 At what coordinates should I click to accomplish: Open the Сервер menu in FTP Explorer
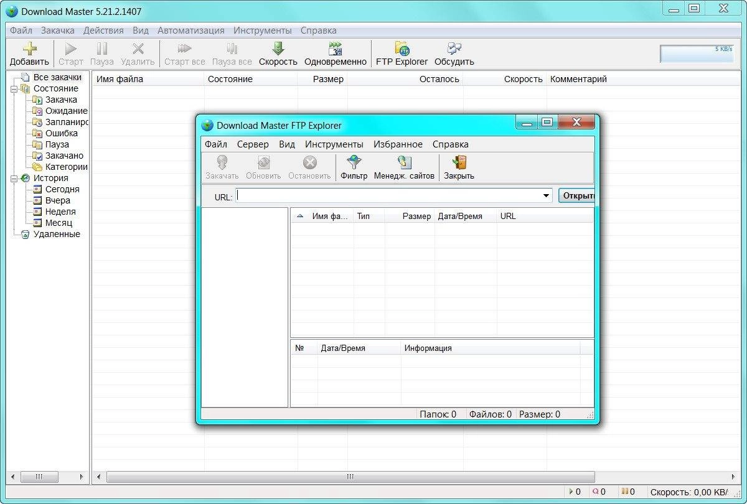pos(253,144)
